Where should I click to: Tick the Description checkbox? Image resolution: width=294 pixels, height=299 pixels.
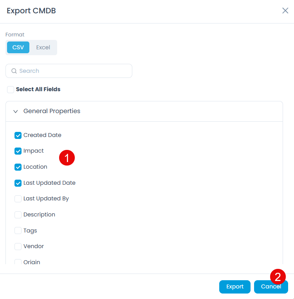[x=18, y=215]
